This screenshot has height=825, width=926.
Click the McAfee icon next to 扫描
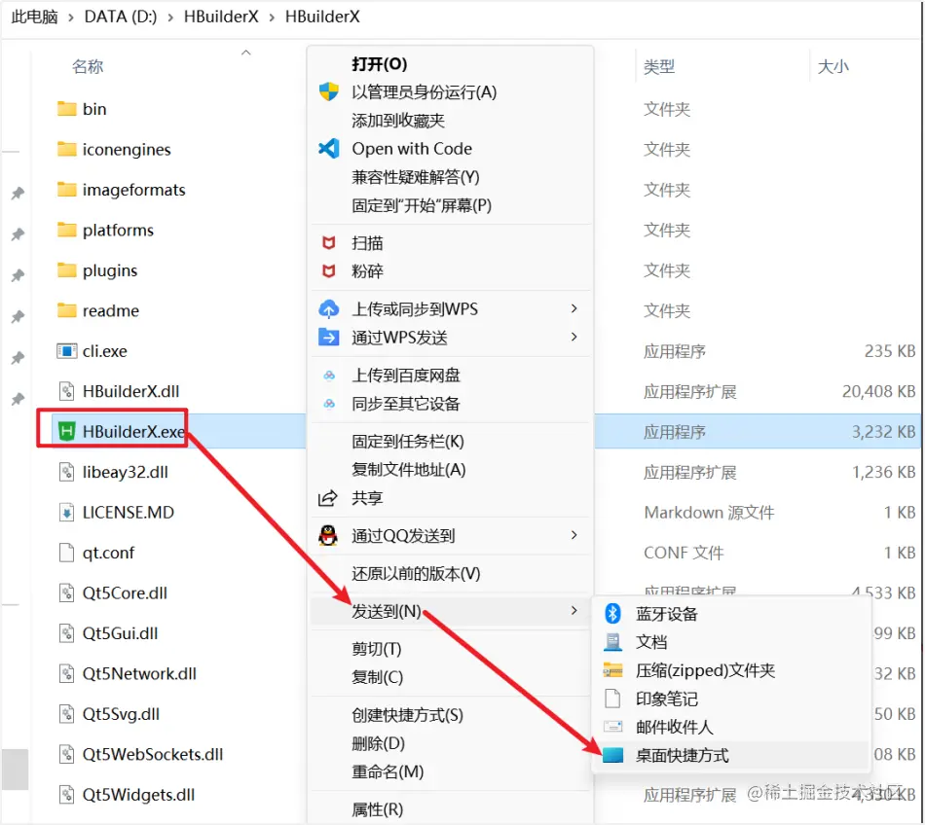coord(329,242)
